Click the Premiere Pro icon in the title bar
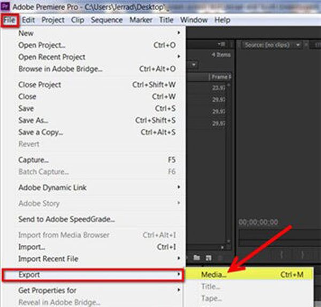321x307 pixels. [x=4, y=6]
